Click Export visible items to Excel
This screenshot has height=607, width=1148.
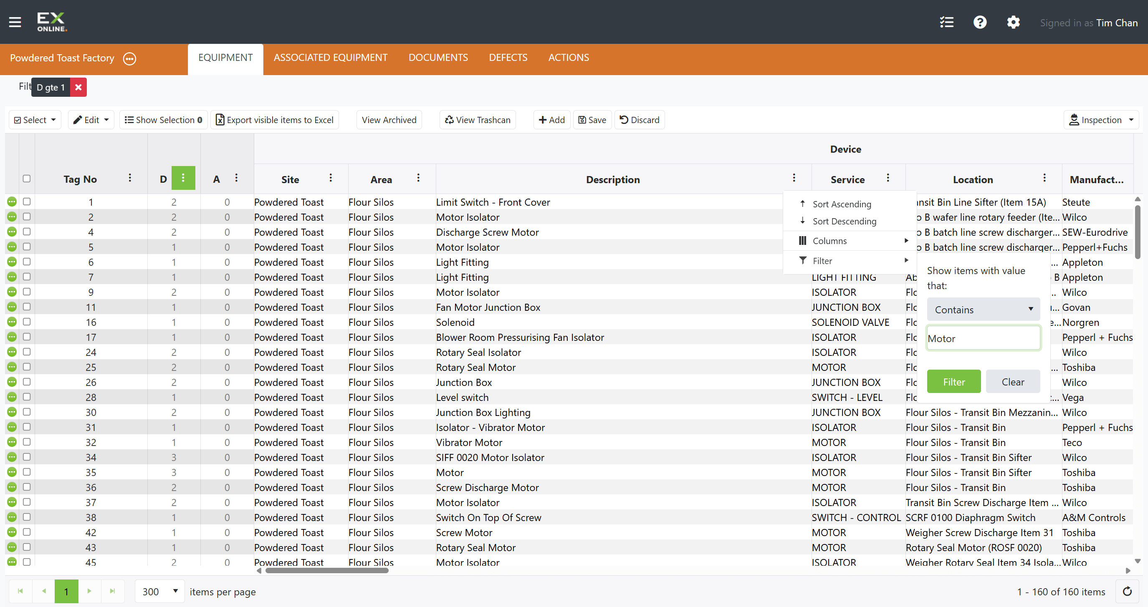(x=275, y=120)
